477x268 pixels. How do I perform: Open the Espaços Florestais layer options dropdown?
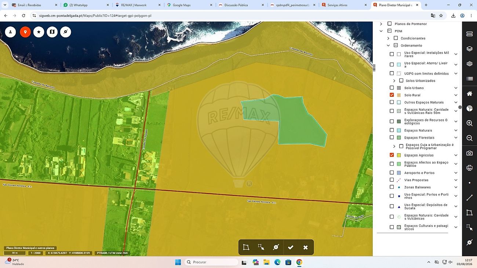pos(456,138)
